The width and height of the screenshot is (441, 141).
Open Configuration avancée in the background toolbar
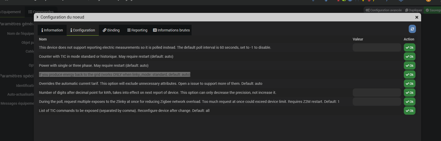384,10
